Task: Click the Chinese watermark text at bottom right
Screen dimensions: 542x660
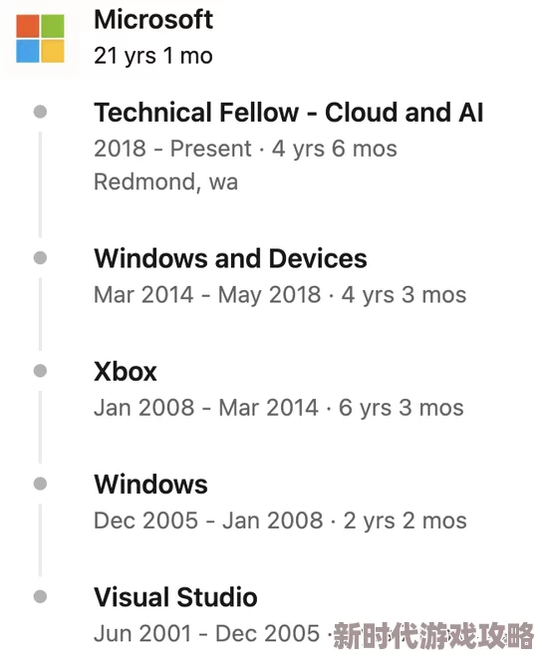Action: click(433, 635)
